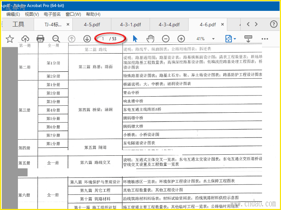Click the page number input field

[103, 38]
